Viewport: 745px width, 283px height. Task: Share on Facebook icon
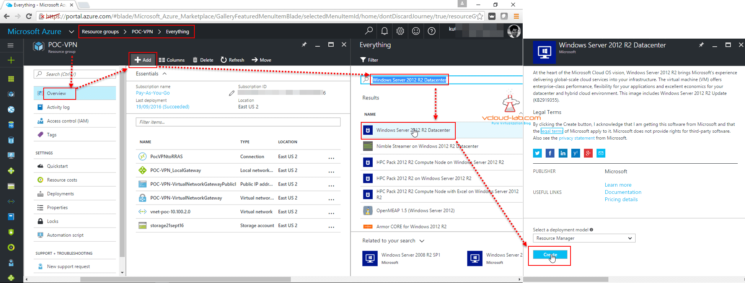(550, 153)
